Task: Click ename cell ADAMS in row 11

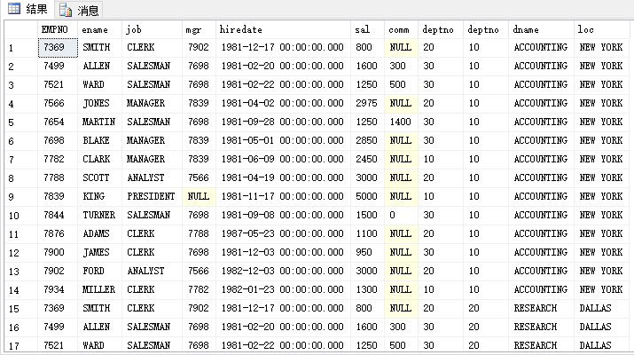Action: click(x=100, y=234)
